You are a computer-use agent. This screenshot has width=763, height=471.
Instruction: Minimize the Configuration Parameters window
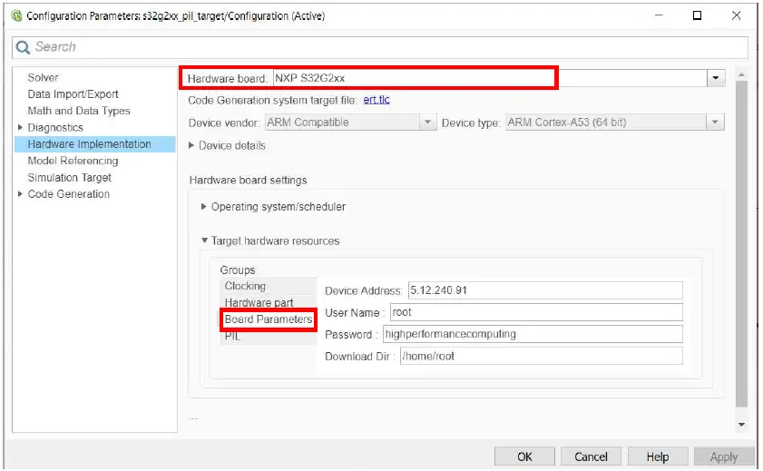[659, 15]
